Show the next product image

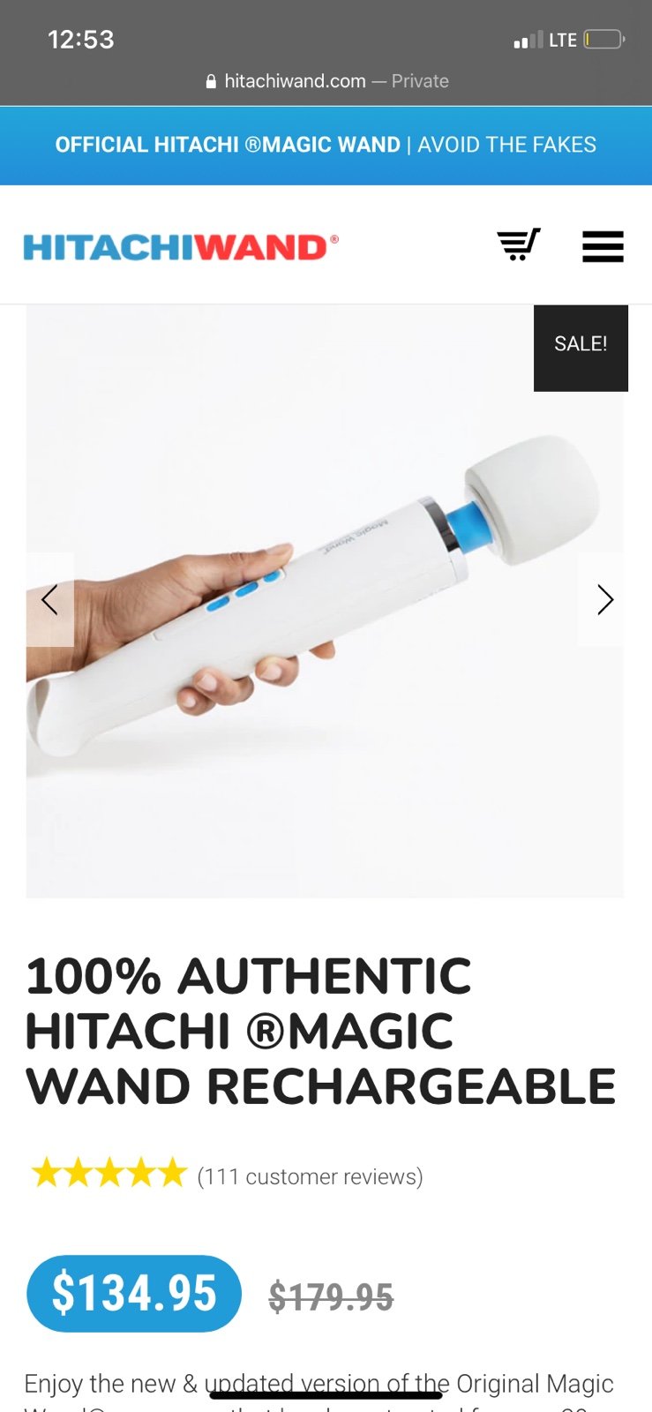603,600
